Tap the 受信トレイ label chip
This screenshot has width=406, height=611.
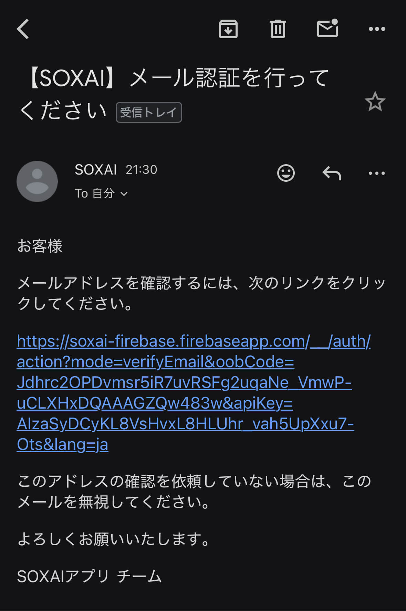pos(149,112)
